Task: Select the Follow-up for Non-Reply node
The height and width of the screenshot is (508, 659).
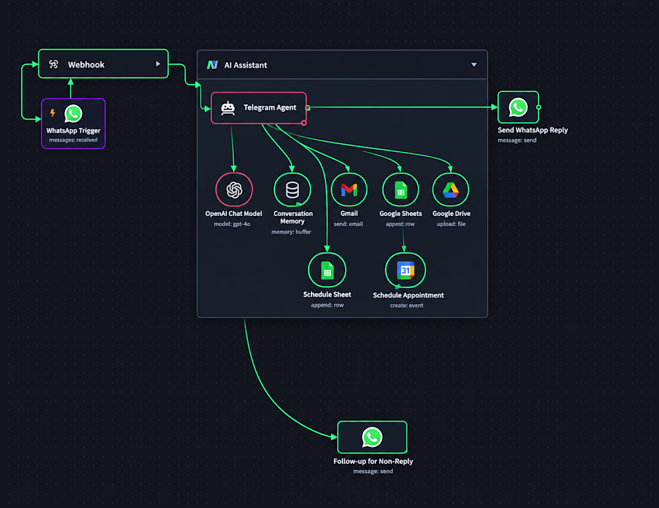Action: [372, 437]
